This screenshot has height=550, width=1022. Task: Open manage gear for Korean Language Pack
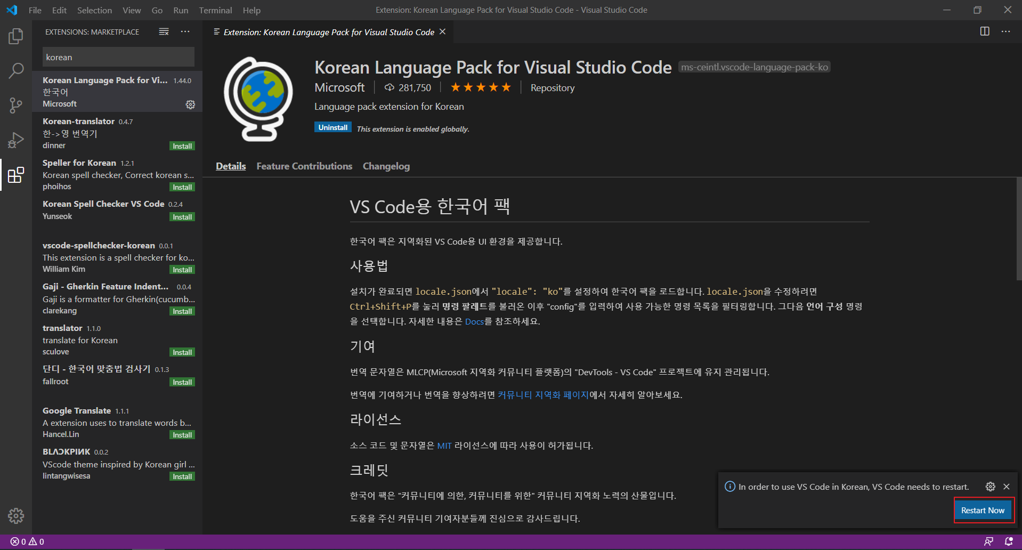pos(190,104)
